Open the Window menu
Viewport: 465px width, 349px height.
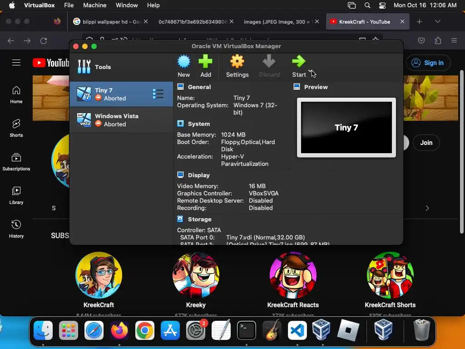pyautogui.click(x=127, y=5)
